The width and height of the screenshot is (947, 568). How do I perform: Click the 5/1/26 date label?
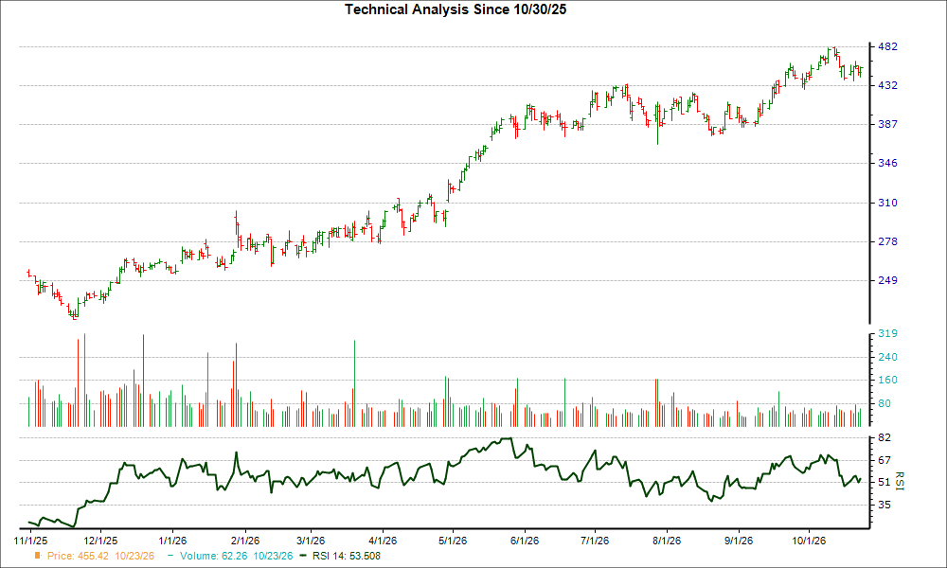click(x=453, y=541)
